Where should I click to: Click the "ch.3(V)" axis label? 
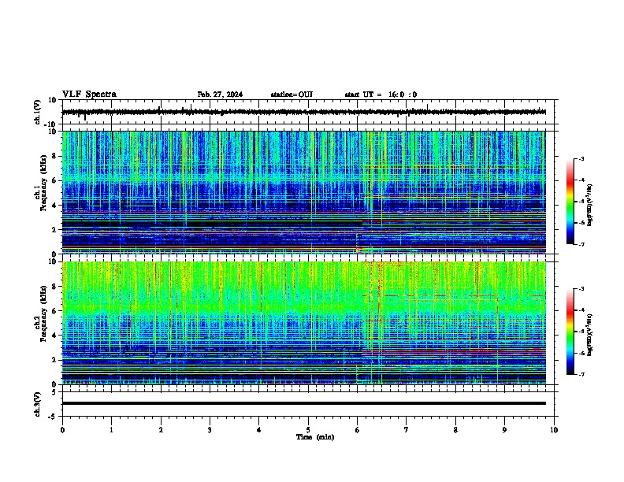pos(38,404)
